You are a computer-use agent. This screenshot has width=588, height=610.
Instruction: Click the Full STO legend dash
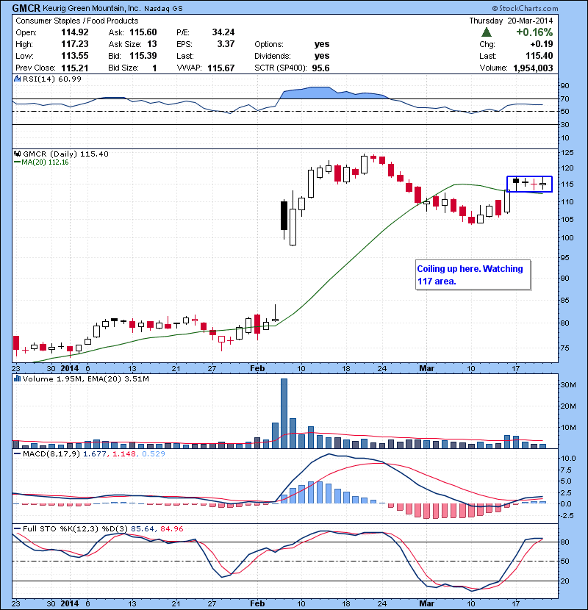pos(17,528)
